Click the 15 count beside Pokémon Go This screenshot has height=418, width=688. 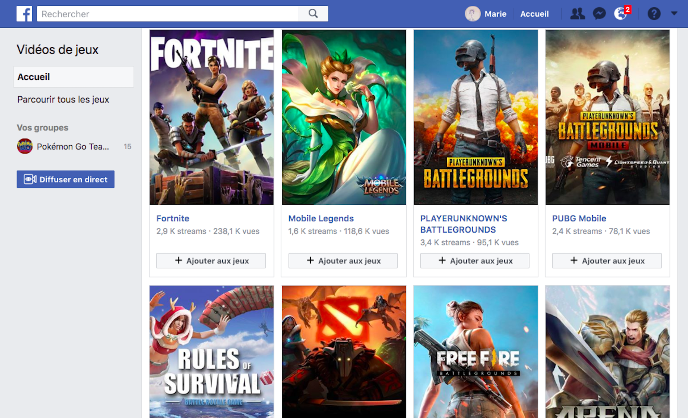127,146
